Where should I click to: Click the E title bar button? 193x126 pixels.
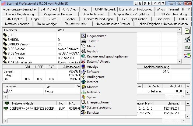[140, 3]
